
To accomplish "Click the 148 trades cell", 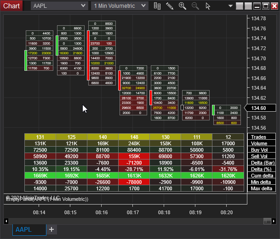I will click(134, 137).
